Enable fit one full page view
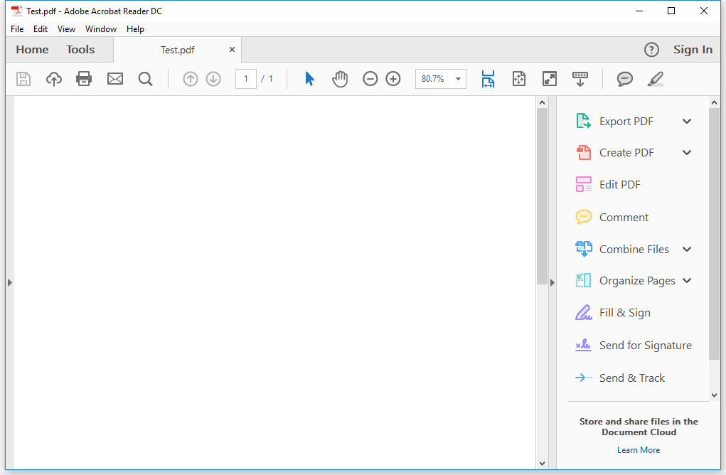Image resolution: width=726 pixels, height=475 pixels. click(x=519, y=79)
